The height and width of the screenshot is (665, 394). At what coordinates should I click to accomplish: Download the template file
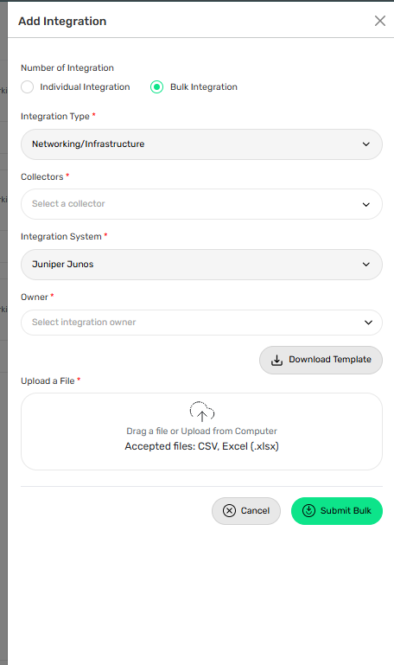tap(321, 360)
